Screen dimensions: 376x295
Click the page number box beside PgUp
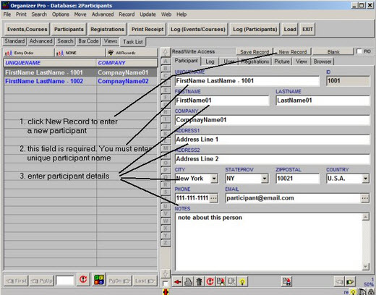(x=64, y=281)
